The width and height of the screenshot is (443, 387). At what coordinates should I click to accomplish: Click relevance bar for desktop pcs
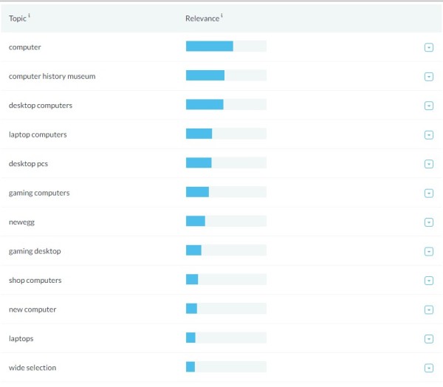(226, 162)
